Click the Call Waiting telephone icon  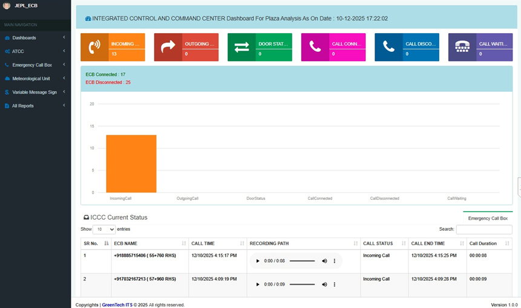[x=462, y=47]
